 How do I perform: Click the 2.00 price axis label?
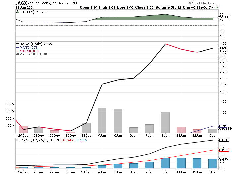(223, 78)
